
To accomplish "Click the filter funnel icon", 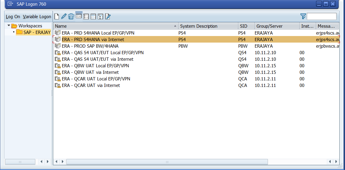I will (x=303, y=16).
